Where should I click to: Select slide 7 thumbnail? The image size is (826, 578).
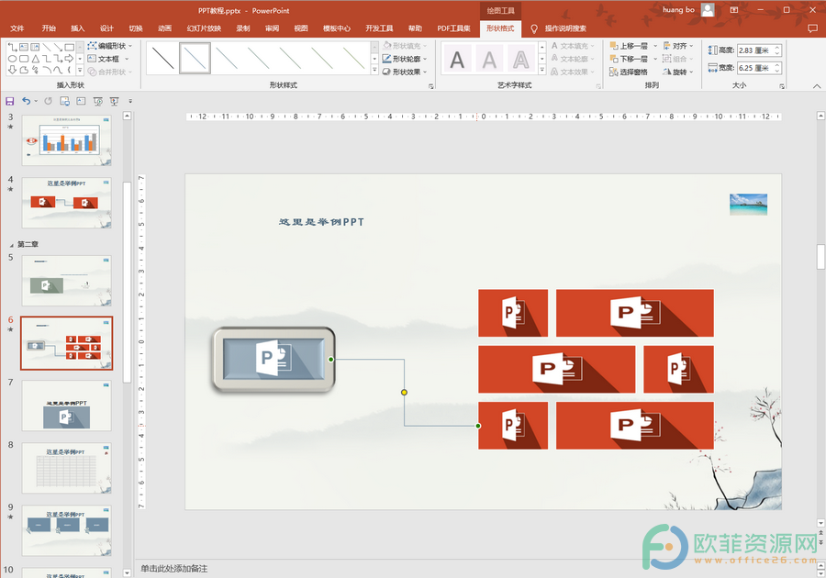tap(66, 406)
